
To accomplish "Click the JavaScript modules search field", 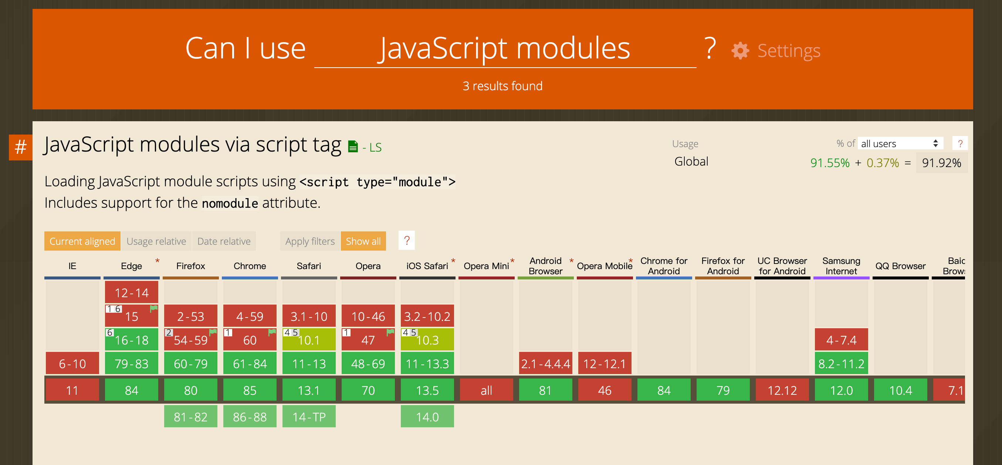I will [x=505, y=48].
